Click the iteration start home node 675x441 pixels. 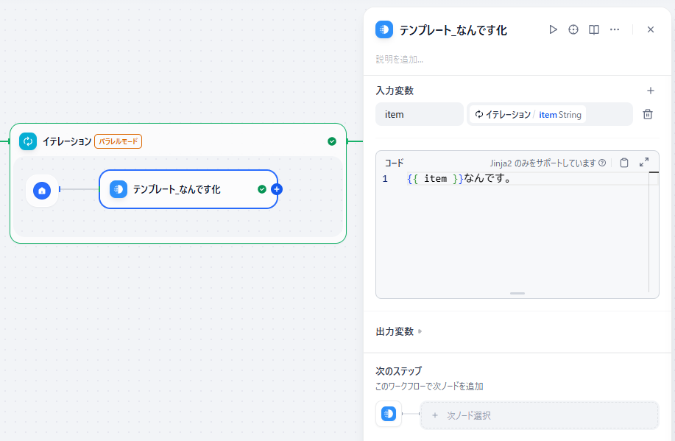[x=42, y=190]
